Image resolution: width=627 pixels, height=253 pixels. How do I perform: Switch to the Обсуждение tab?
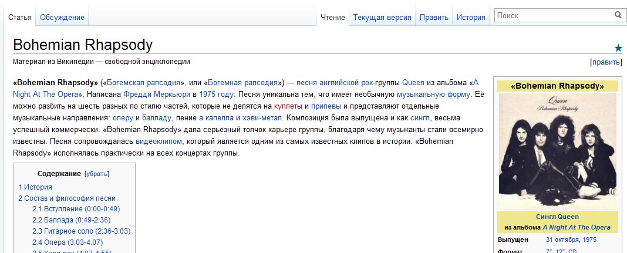pyautogui.click(x=62, y=17)
